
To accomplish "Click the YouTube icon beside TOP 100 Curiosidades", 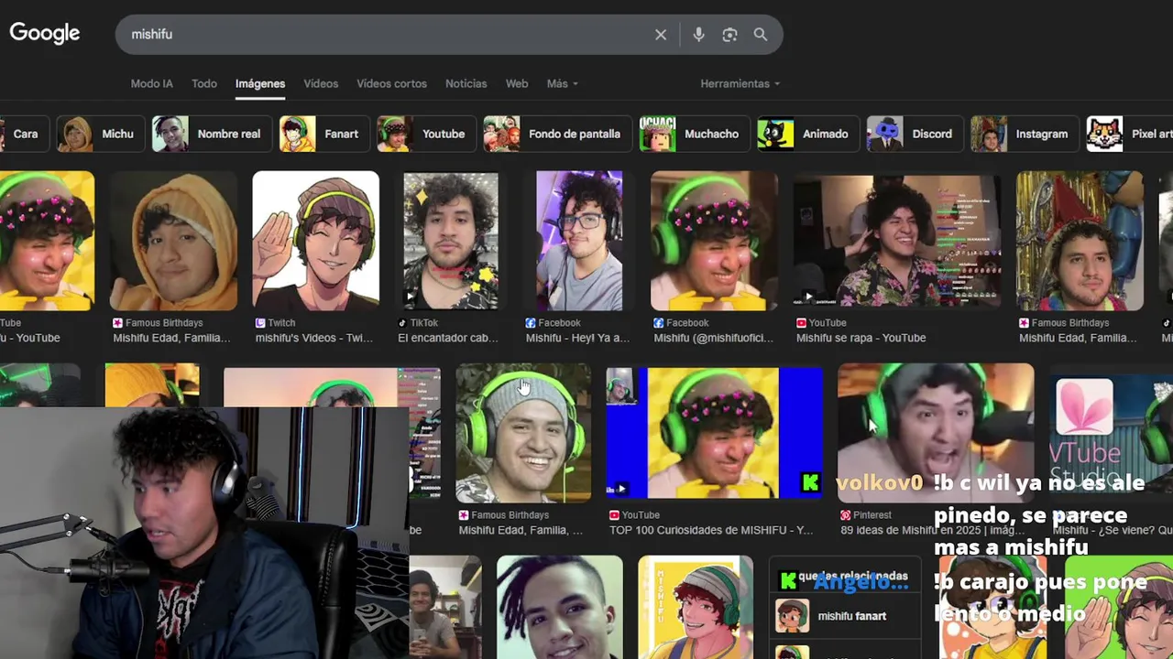I will tap(615, 515).
